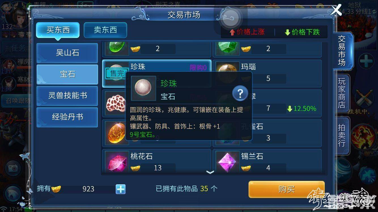Select the 交易市场 side tab
This screenshot has width=378, height=212.
point(342,51)
